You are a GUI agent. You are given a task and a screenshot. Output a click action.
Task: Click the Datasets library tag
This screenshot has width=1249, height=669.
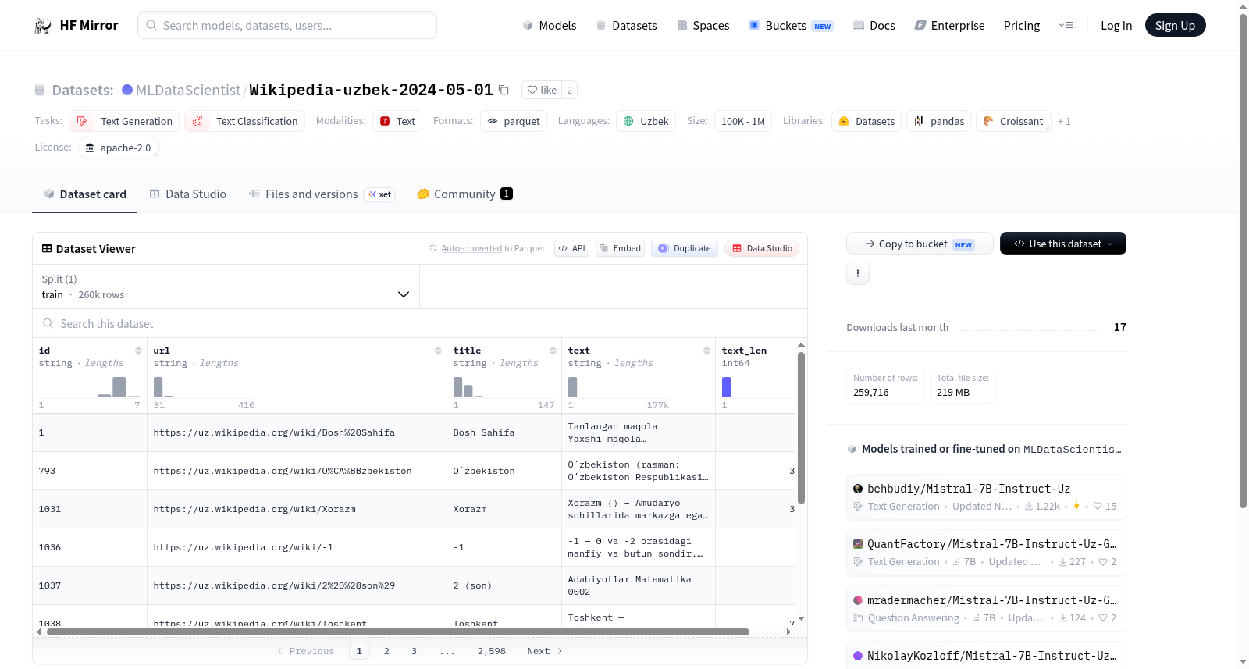tap(866, 121)
